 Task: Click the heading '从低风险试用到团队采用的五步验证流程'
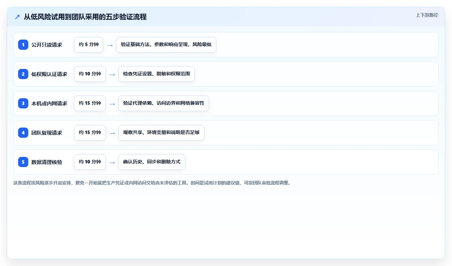pyautogui.click(x=85, y=17)
